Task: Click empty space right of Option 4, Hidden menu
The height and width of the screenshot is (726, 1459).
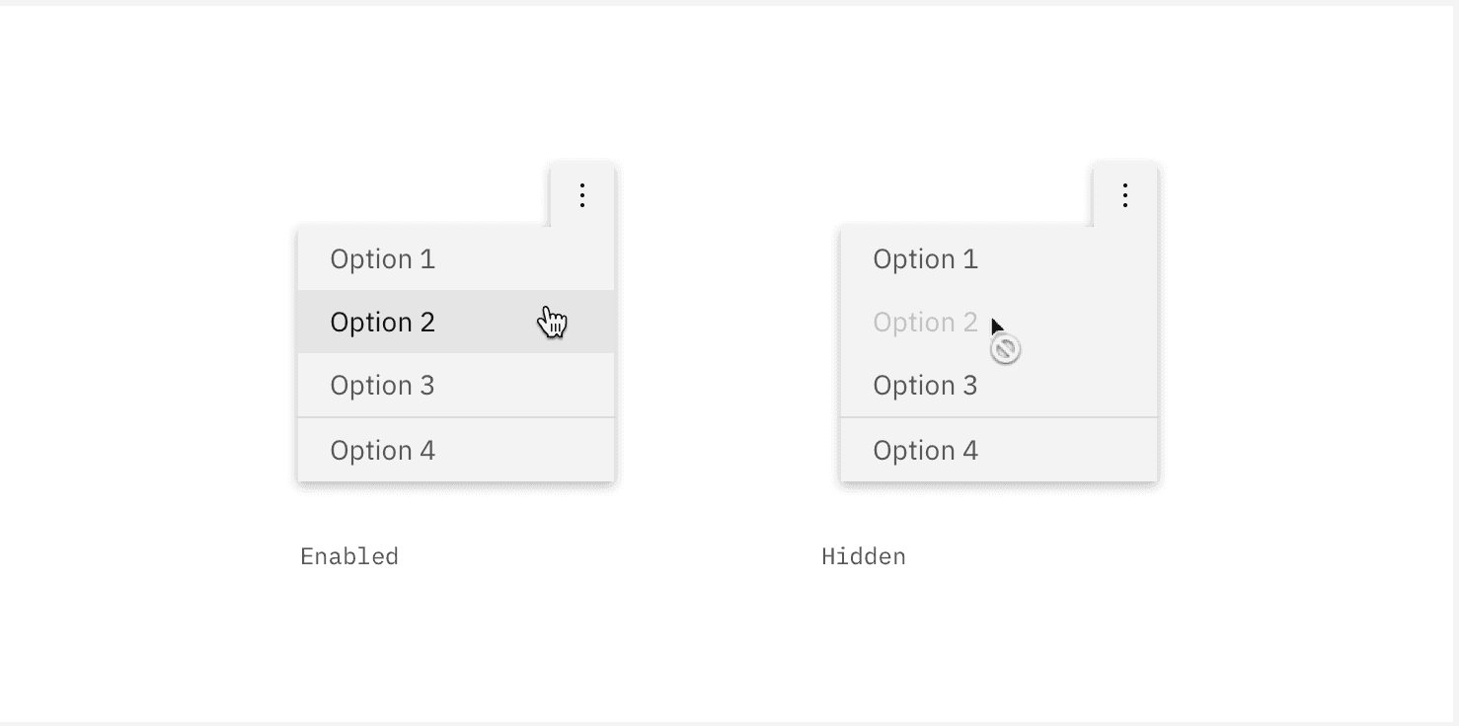Action: pyautogui.click(x=1076, y=451)
